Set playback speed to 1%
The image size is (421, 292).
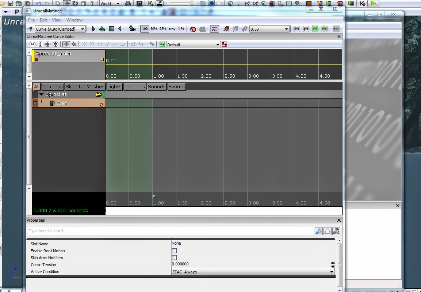[181, 29]
